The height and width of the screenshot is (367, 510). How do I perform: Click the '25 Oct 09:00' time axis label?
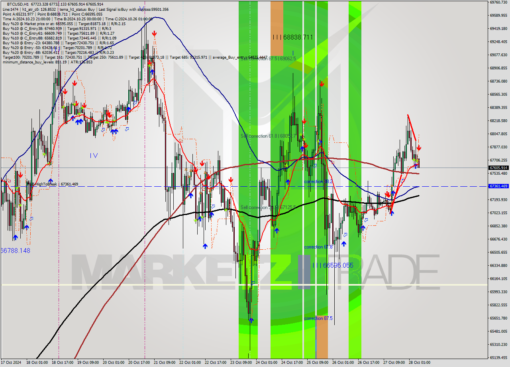318,363
